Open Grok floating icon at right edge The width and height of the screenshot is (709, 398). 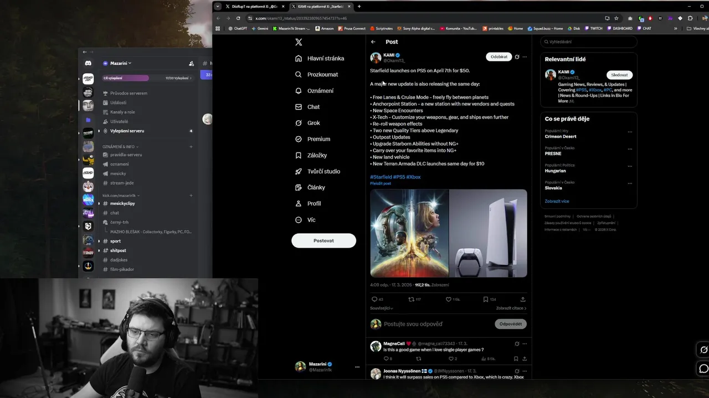coord(703,349)
